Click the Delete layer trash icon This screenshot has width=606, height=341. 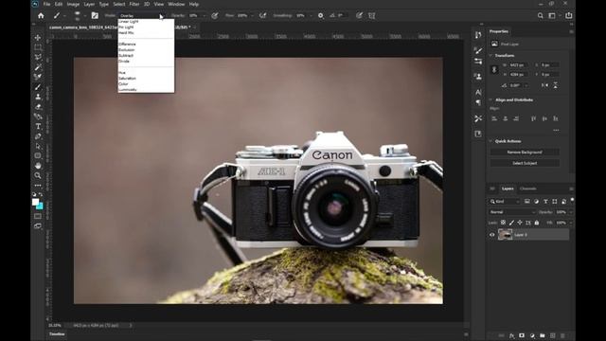562,335
